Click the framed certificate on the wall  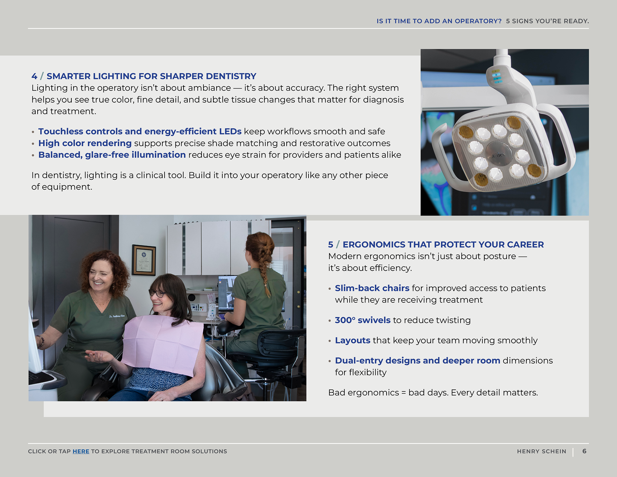[x=144, y=260]
